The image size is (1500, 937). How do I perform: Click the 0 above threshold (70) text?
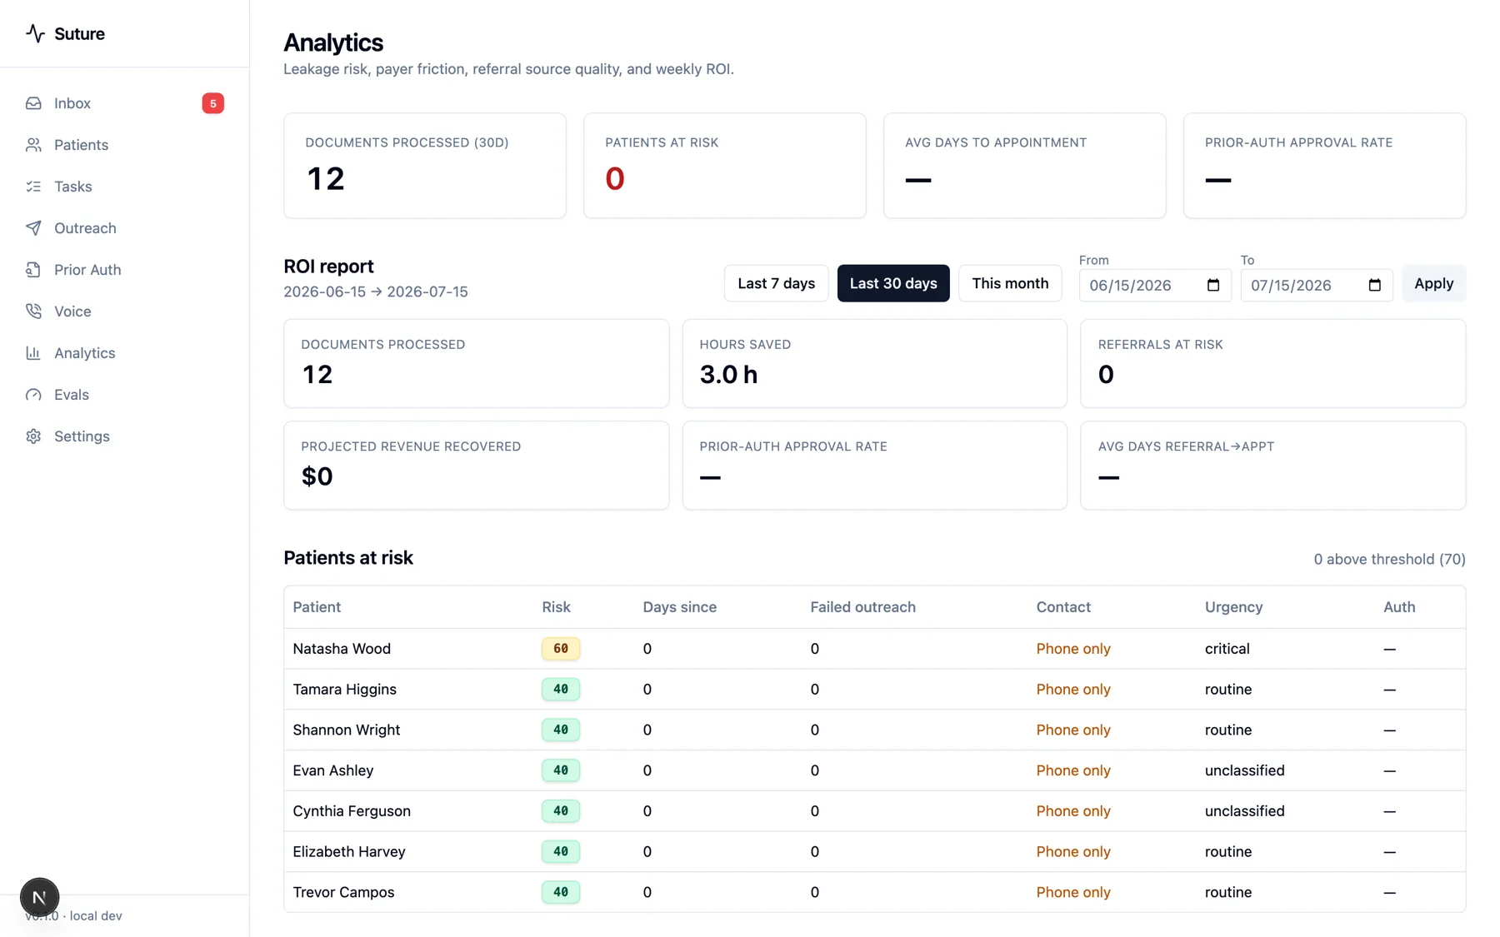(1389, 559)
